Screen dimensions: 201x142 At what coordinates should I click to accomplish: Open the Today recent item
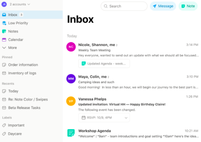point(13,91)
